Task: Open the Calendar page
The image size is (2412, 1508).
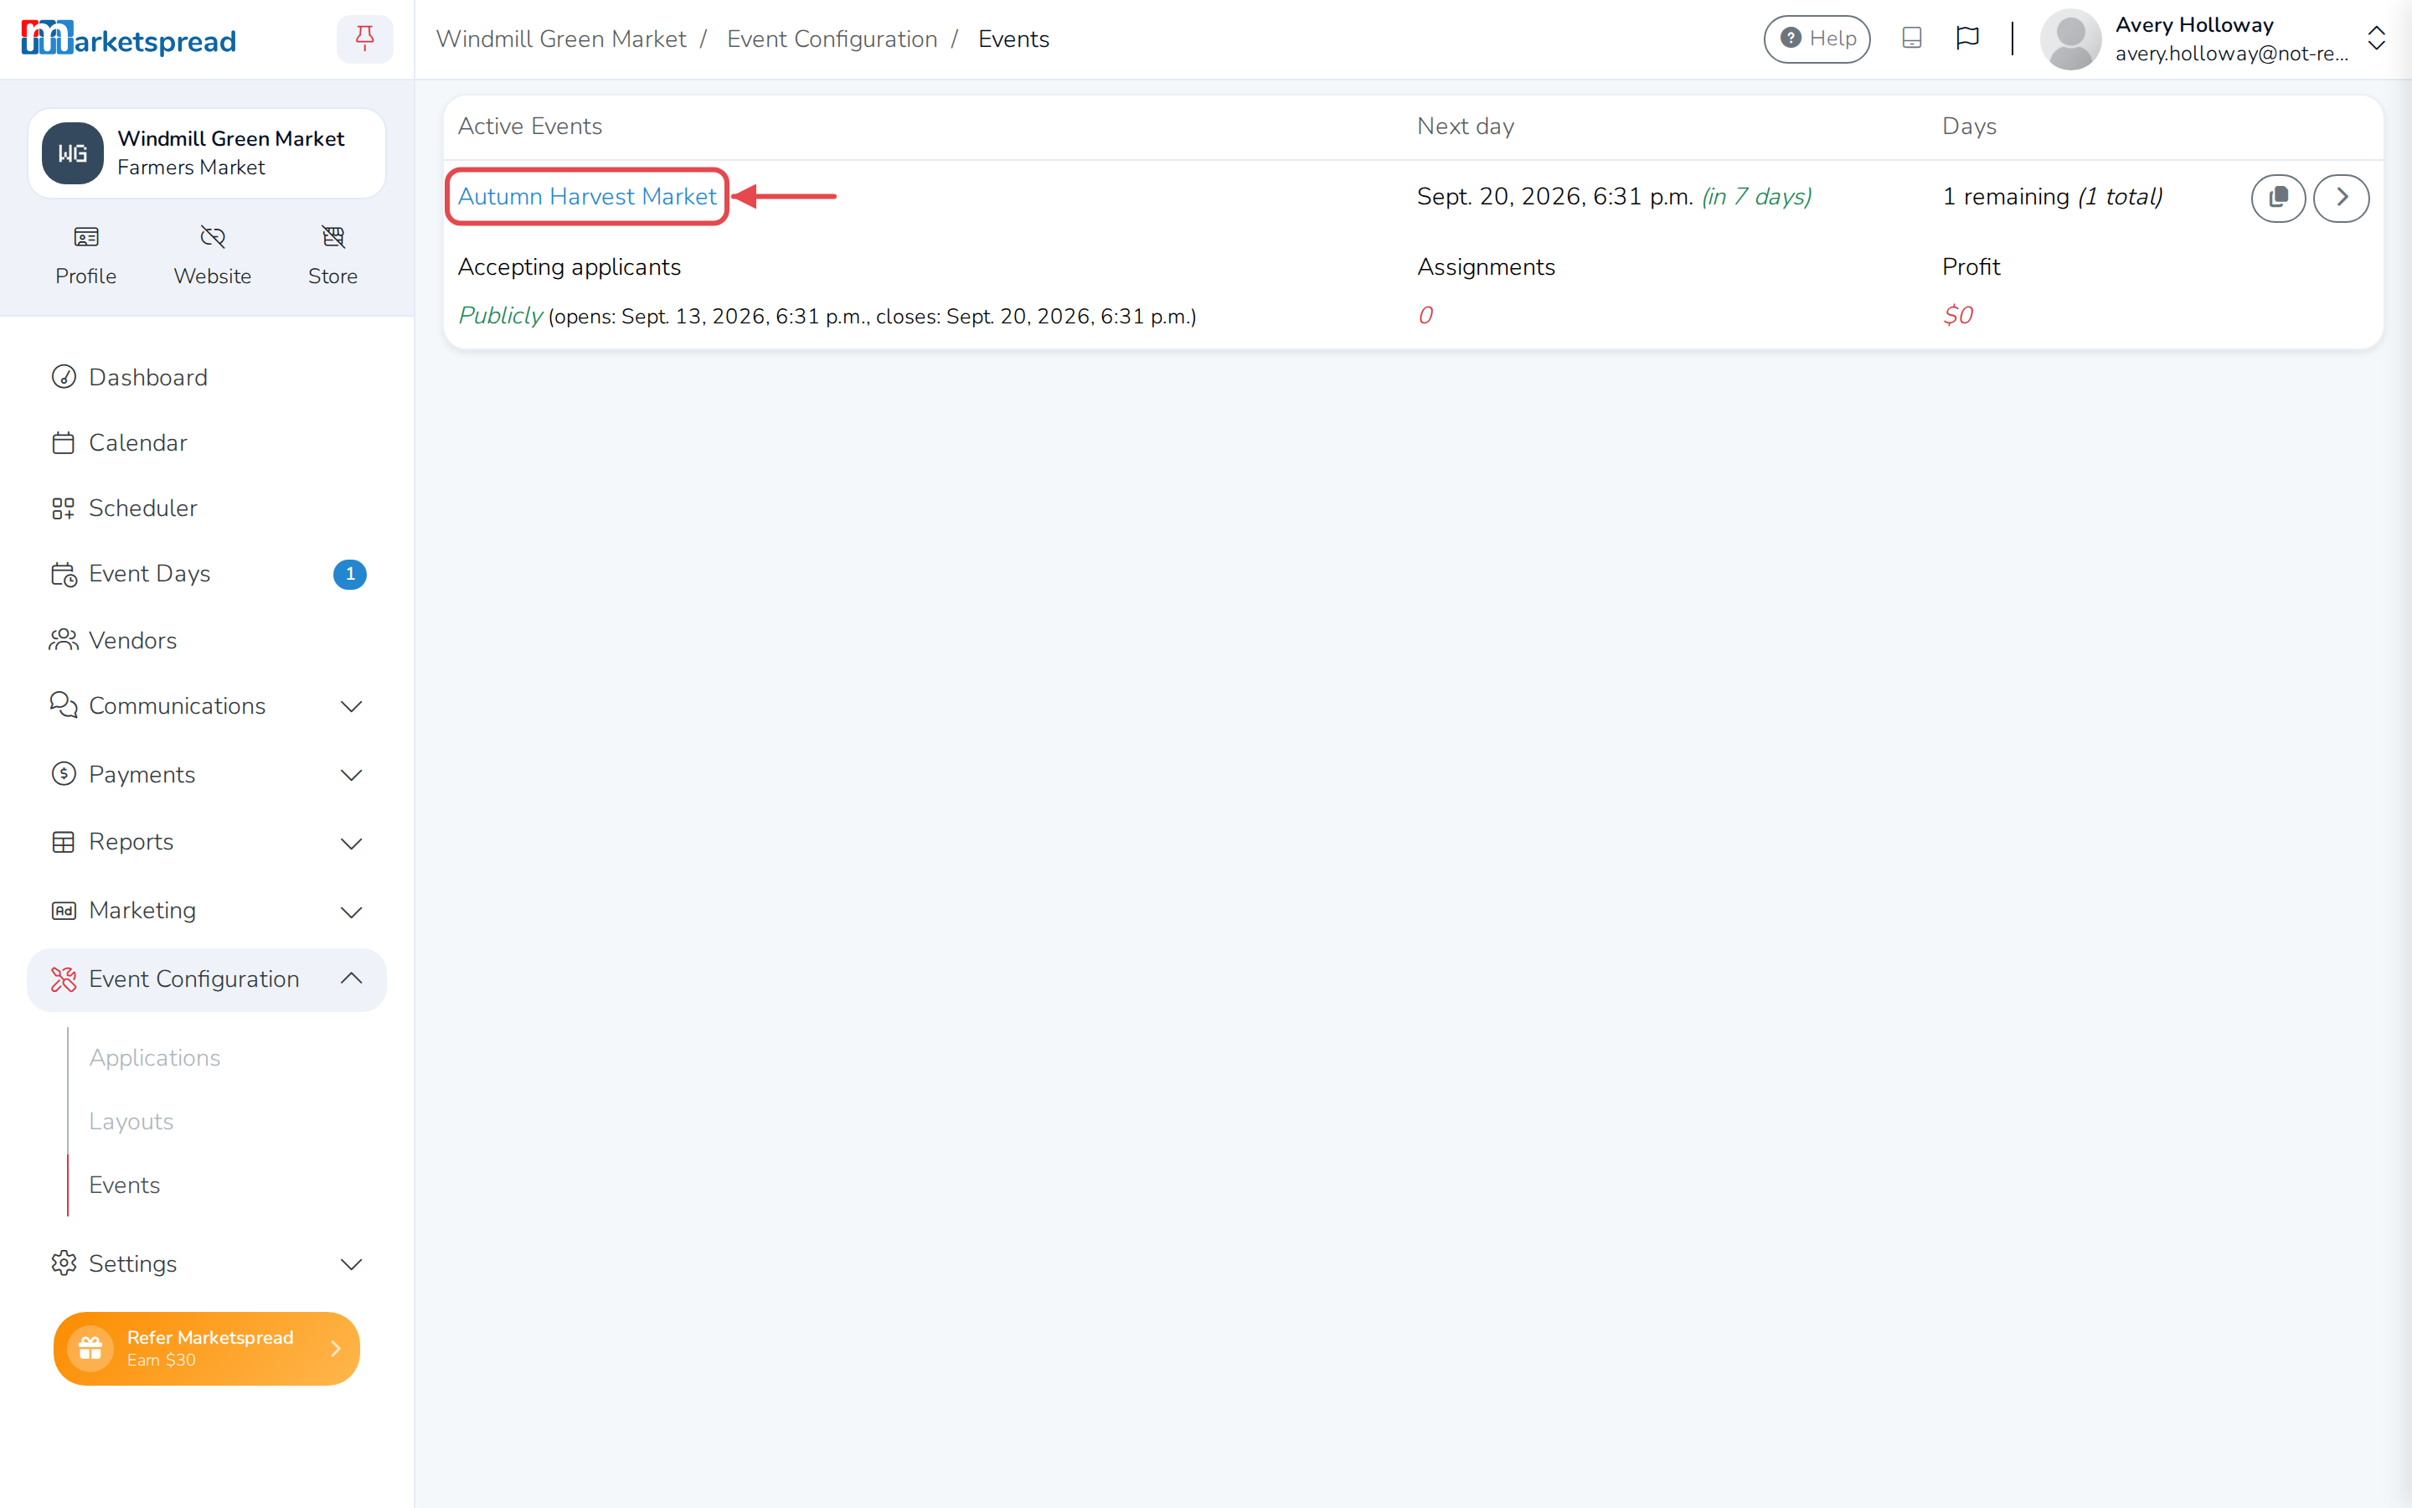Action: click(208, 443)
